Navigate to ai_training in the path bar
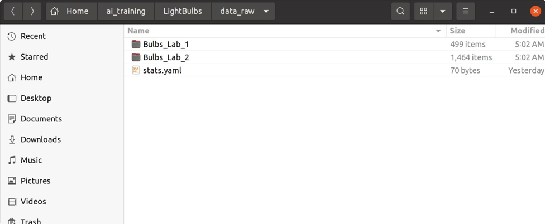 coord(126,11)
